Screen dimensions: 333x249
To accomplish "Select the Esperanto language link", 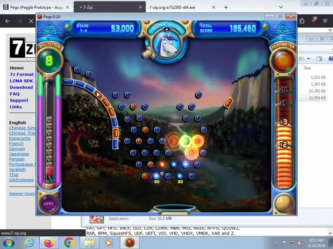I will (20, 138).
